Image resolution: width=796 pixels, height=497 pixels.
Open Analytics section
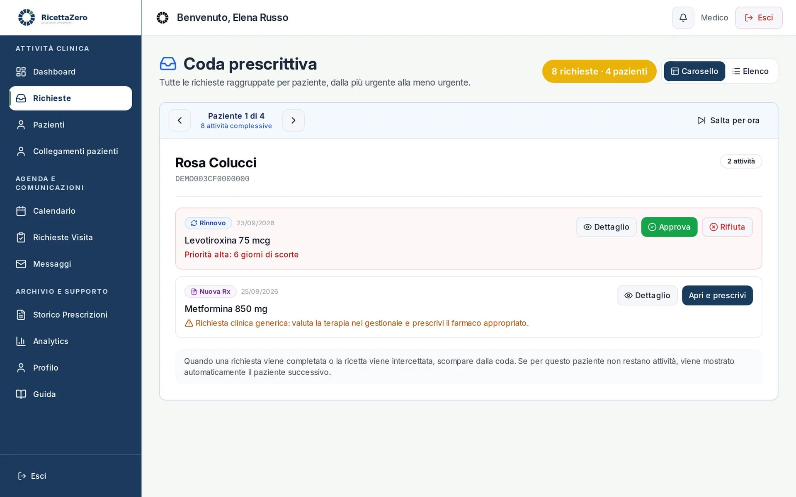pyautogui.click(x=70, y=341)
